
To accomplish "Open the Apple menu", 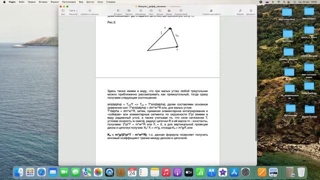I will (4, 2).
